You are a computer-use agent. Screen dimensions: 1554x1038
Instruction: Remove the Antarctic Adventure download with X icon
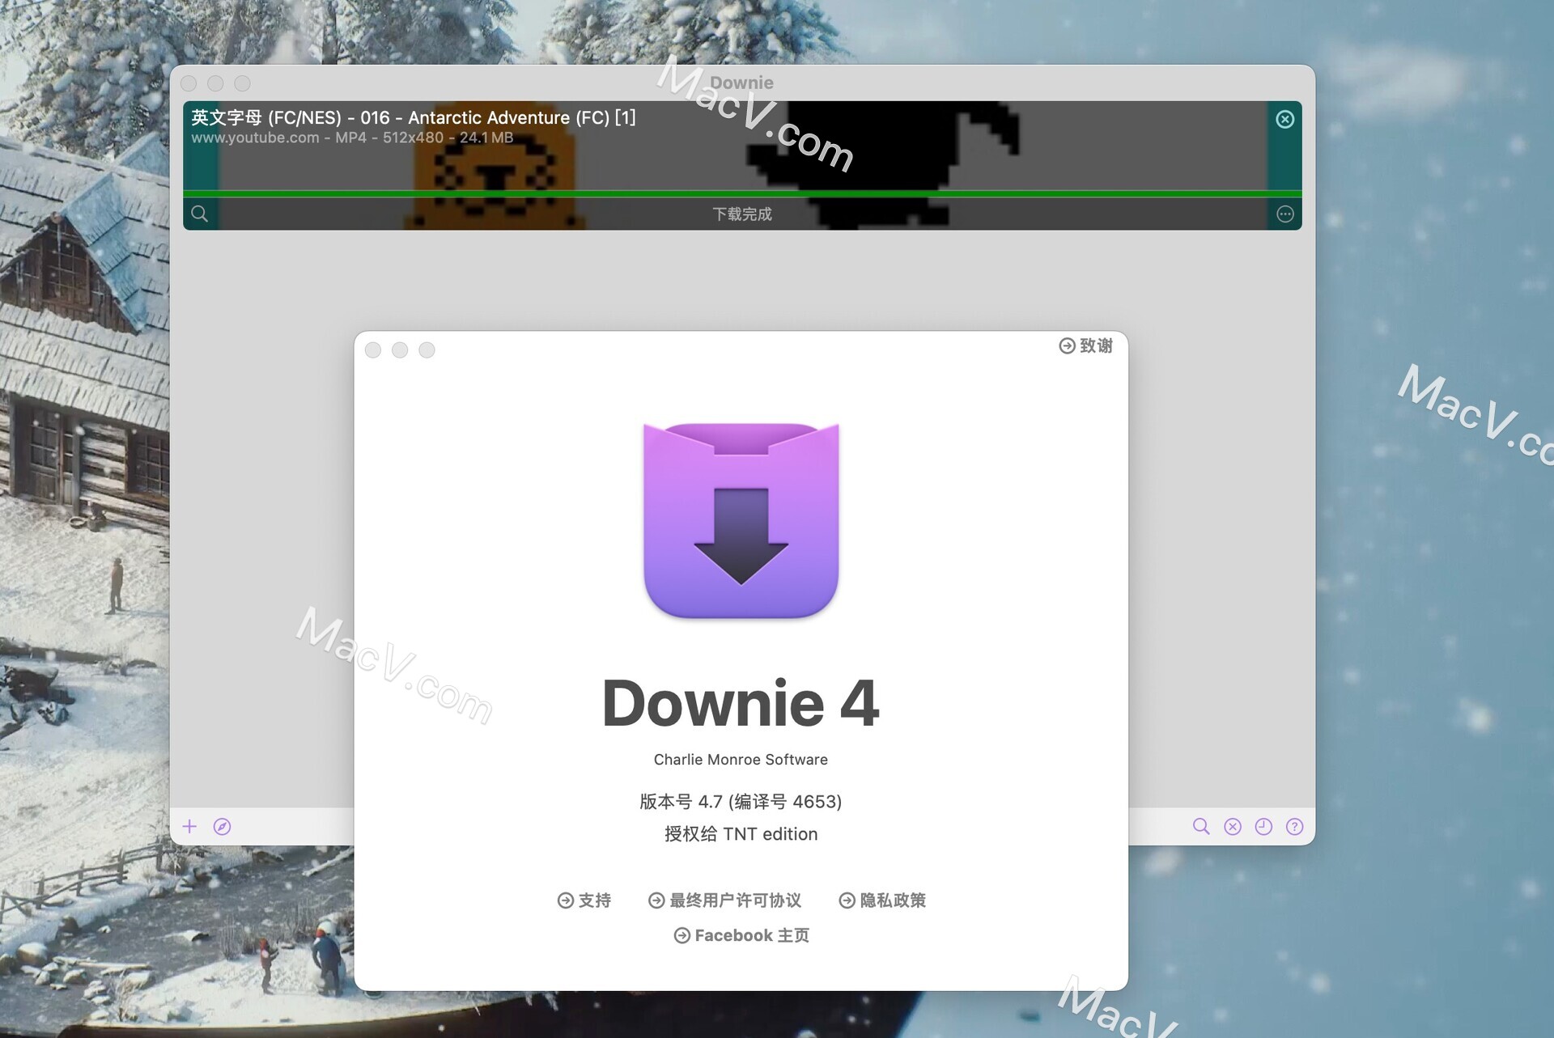coord(1284,120)
